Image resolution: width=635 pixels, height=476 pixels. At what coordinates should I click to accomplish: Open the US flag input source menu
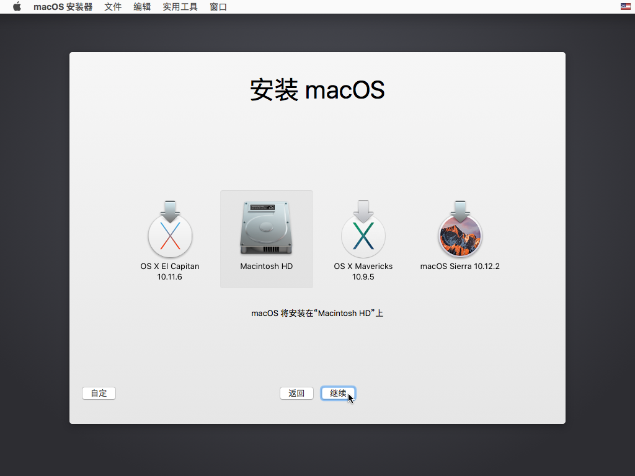(625, 6)
